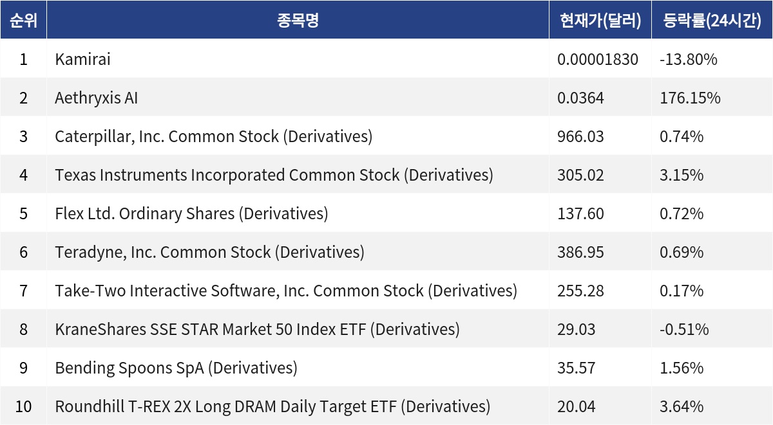Open Teradyne, Inc. Common Stock entry
This screenshot has width=773, height=425.
tap(209, 253)
